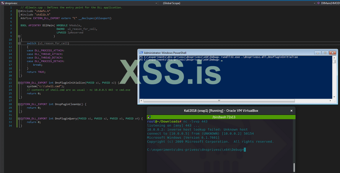Click the "Administrator: Windows PowerShell" title
This screenshot has width=340, height=173.
click(165, 53)
